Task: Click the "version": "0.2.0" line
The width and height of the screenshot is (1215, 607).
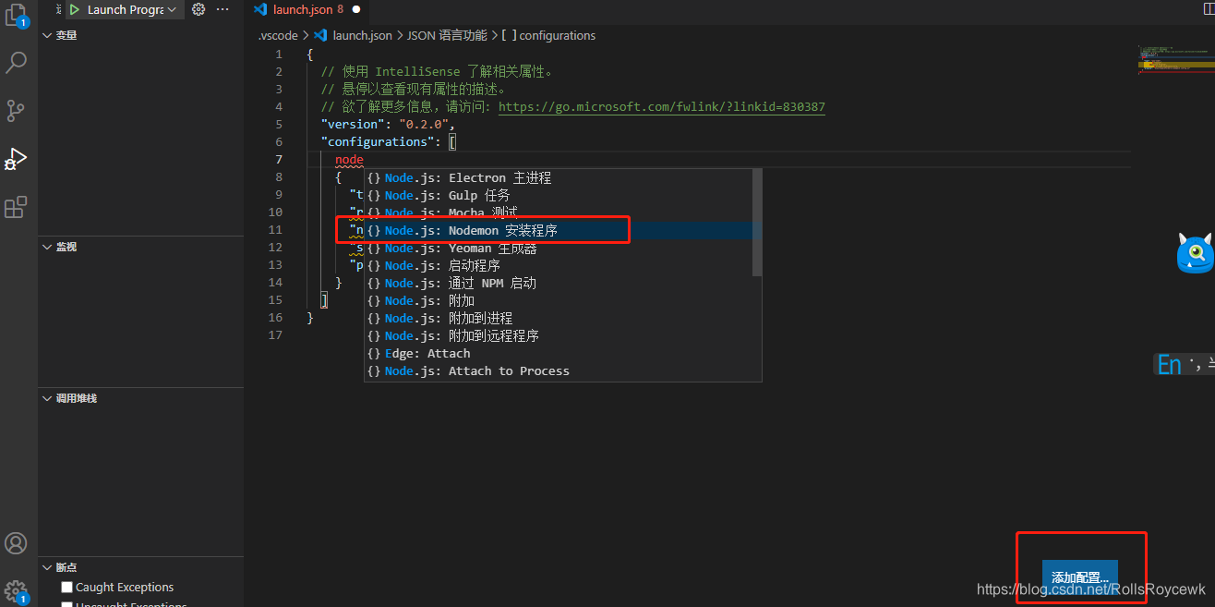Action: pos(388,124)
